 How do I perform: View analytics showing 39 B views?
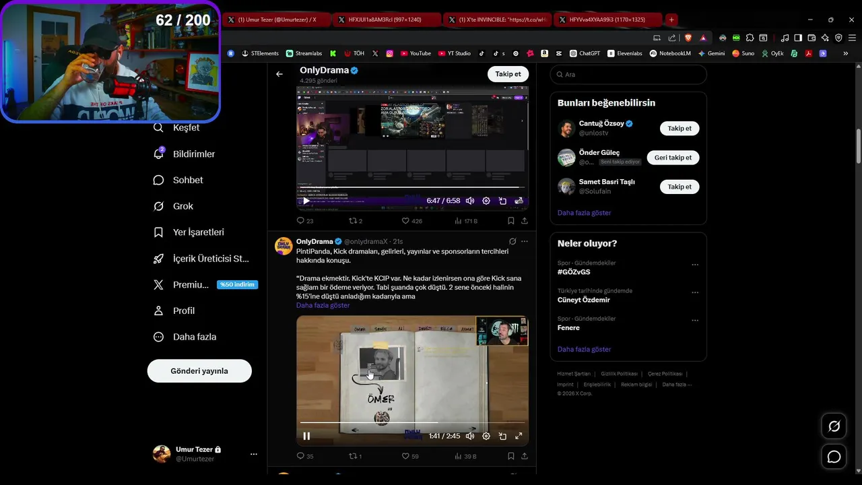pos(465,456)
